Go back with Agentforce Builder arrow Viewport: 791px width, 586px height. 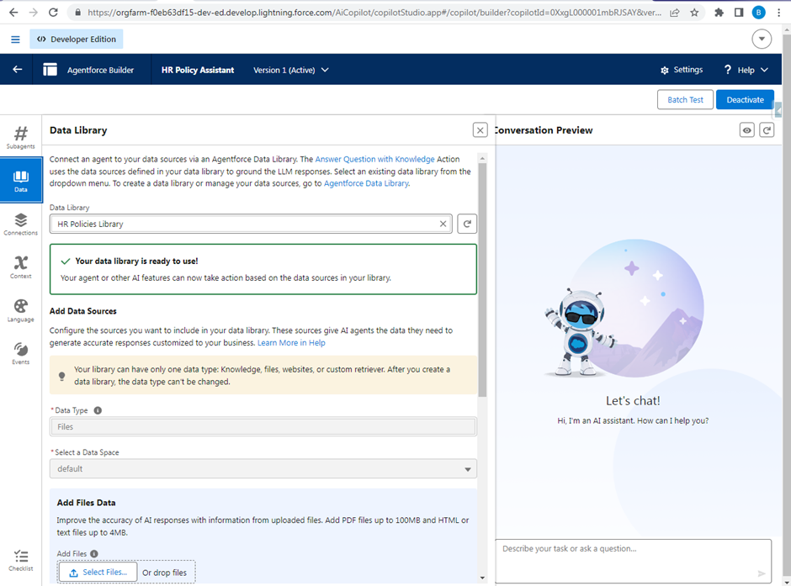pos(17,70)
